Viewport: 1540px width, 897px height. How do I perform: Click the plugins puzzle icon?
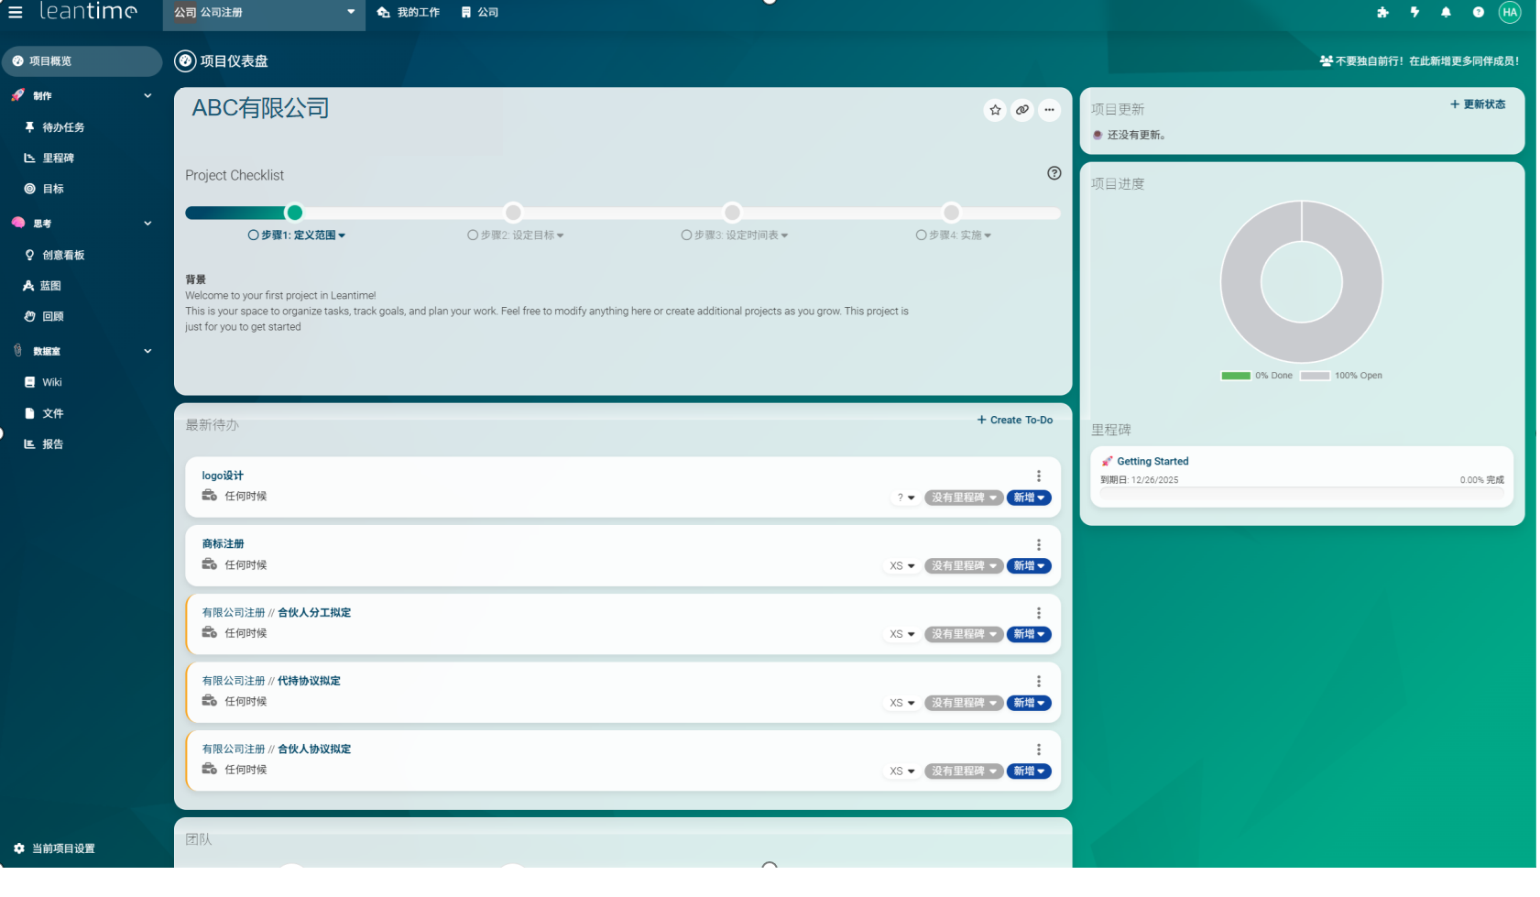[x=1382, y=12]
